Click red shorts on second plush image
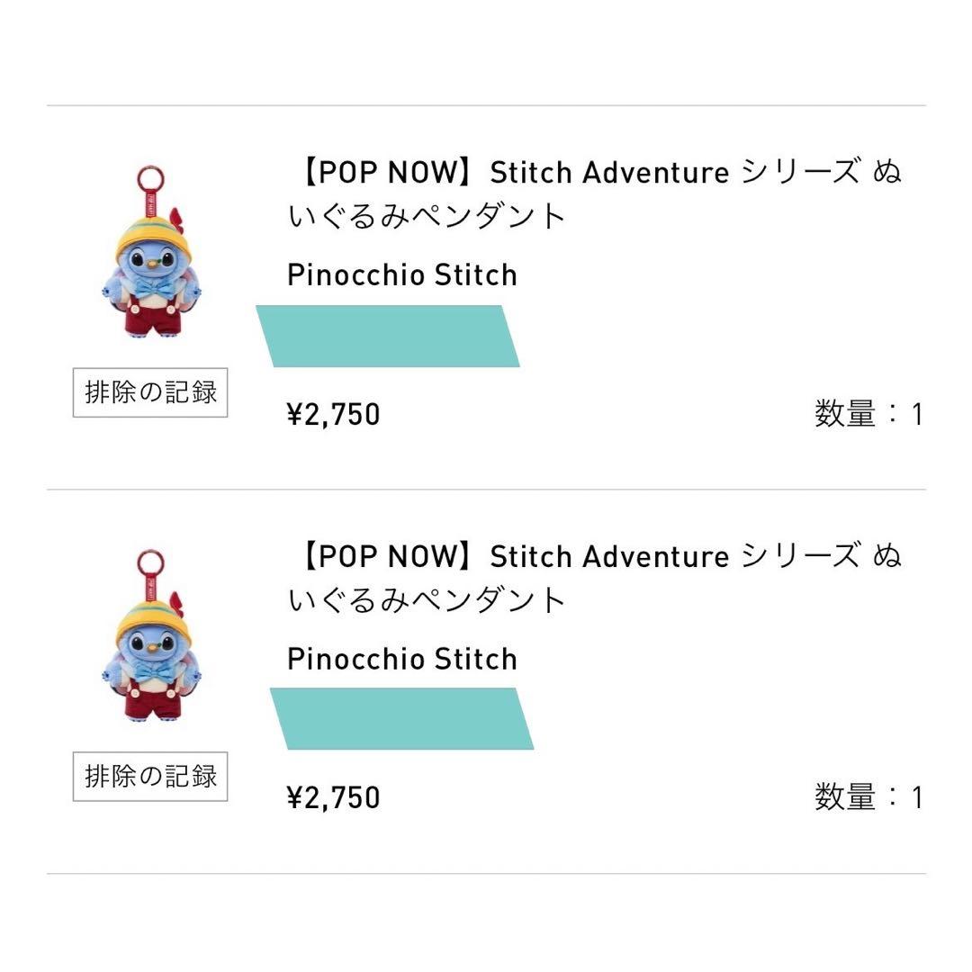972x972 pixels. pyautogui.click(x=152, y=698)
